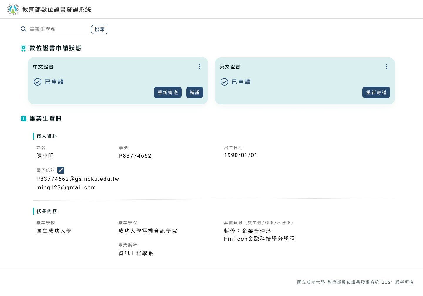Select the email ming123@gmail.com
Viewport: 423px width, 296px height.
[66, 187]
